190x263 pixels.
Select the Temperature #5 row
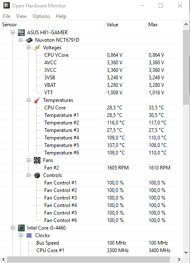(91, 145)
